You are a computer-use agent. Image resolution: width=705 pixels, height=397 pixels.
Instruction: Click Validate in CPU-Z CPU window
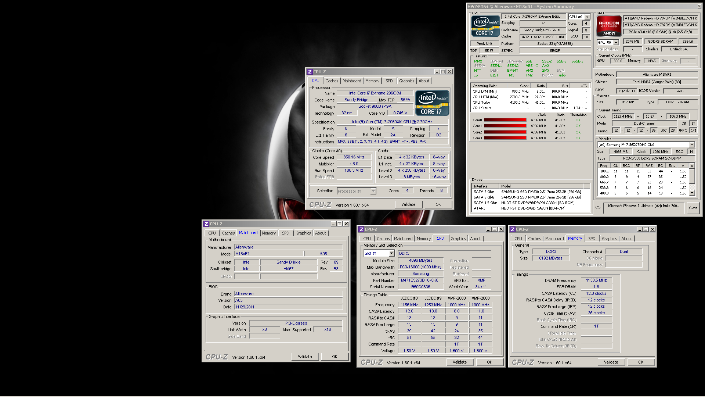tap(408, 205)
